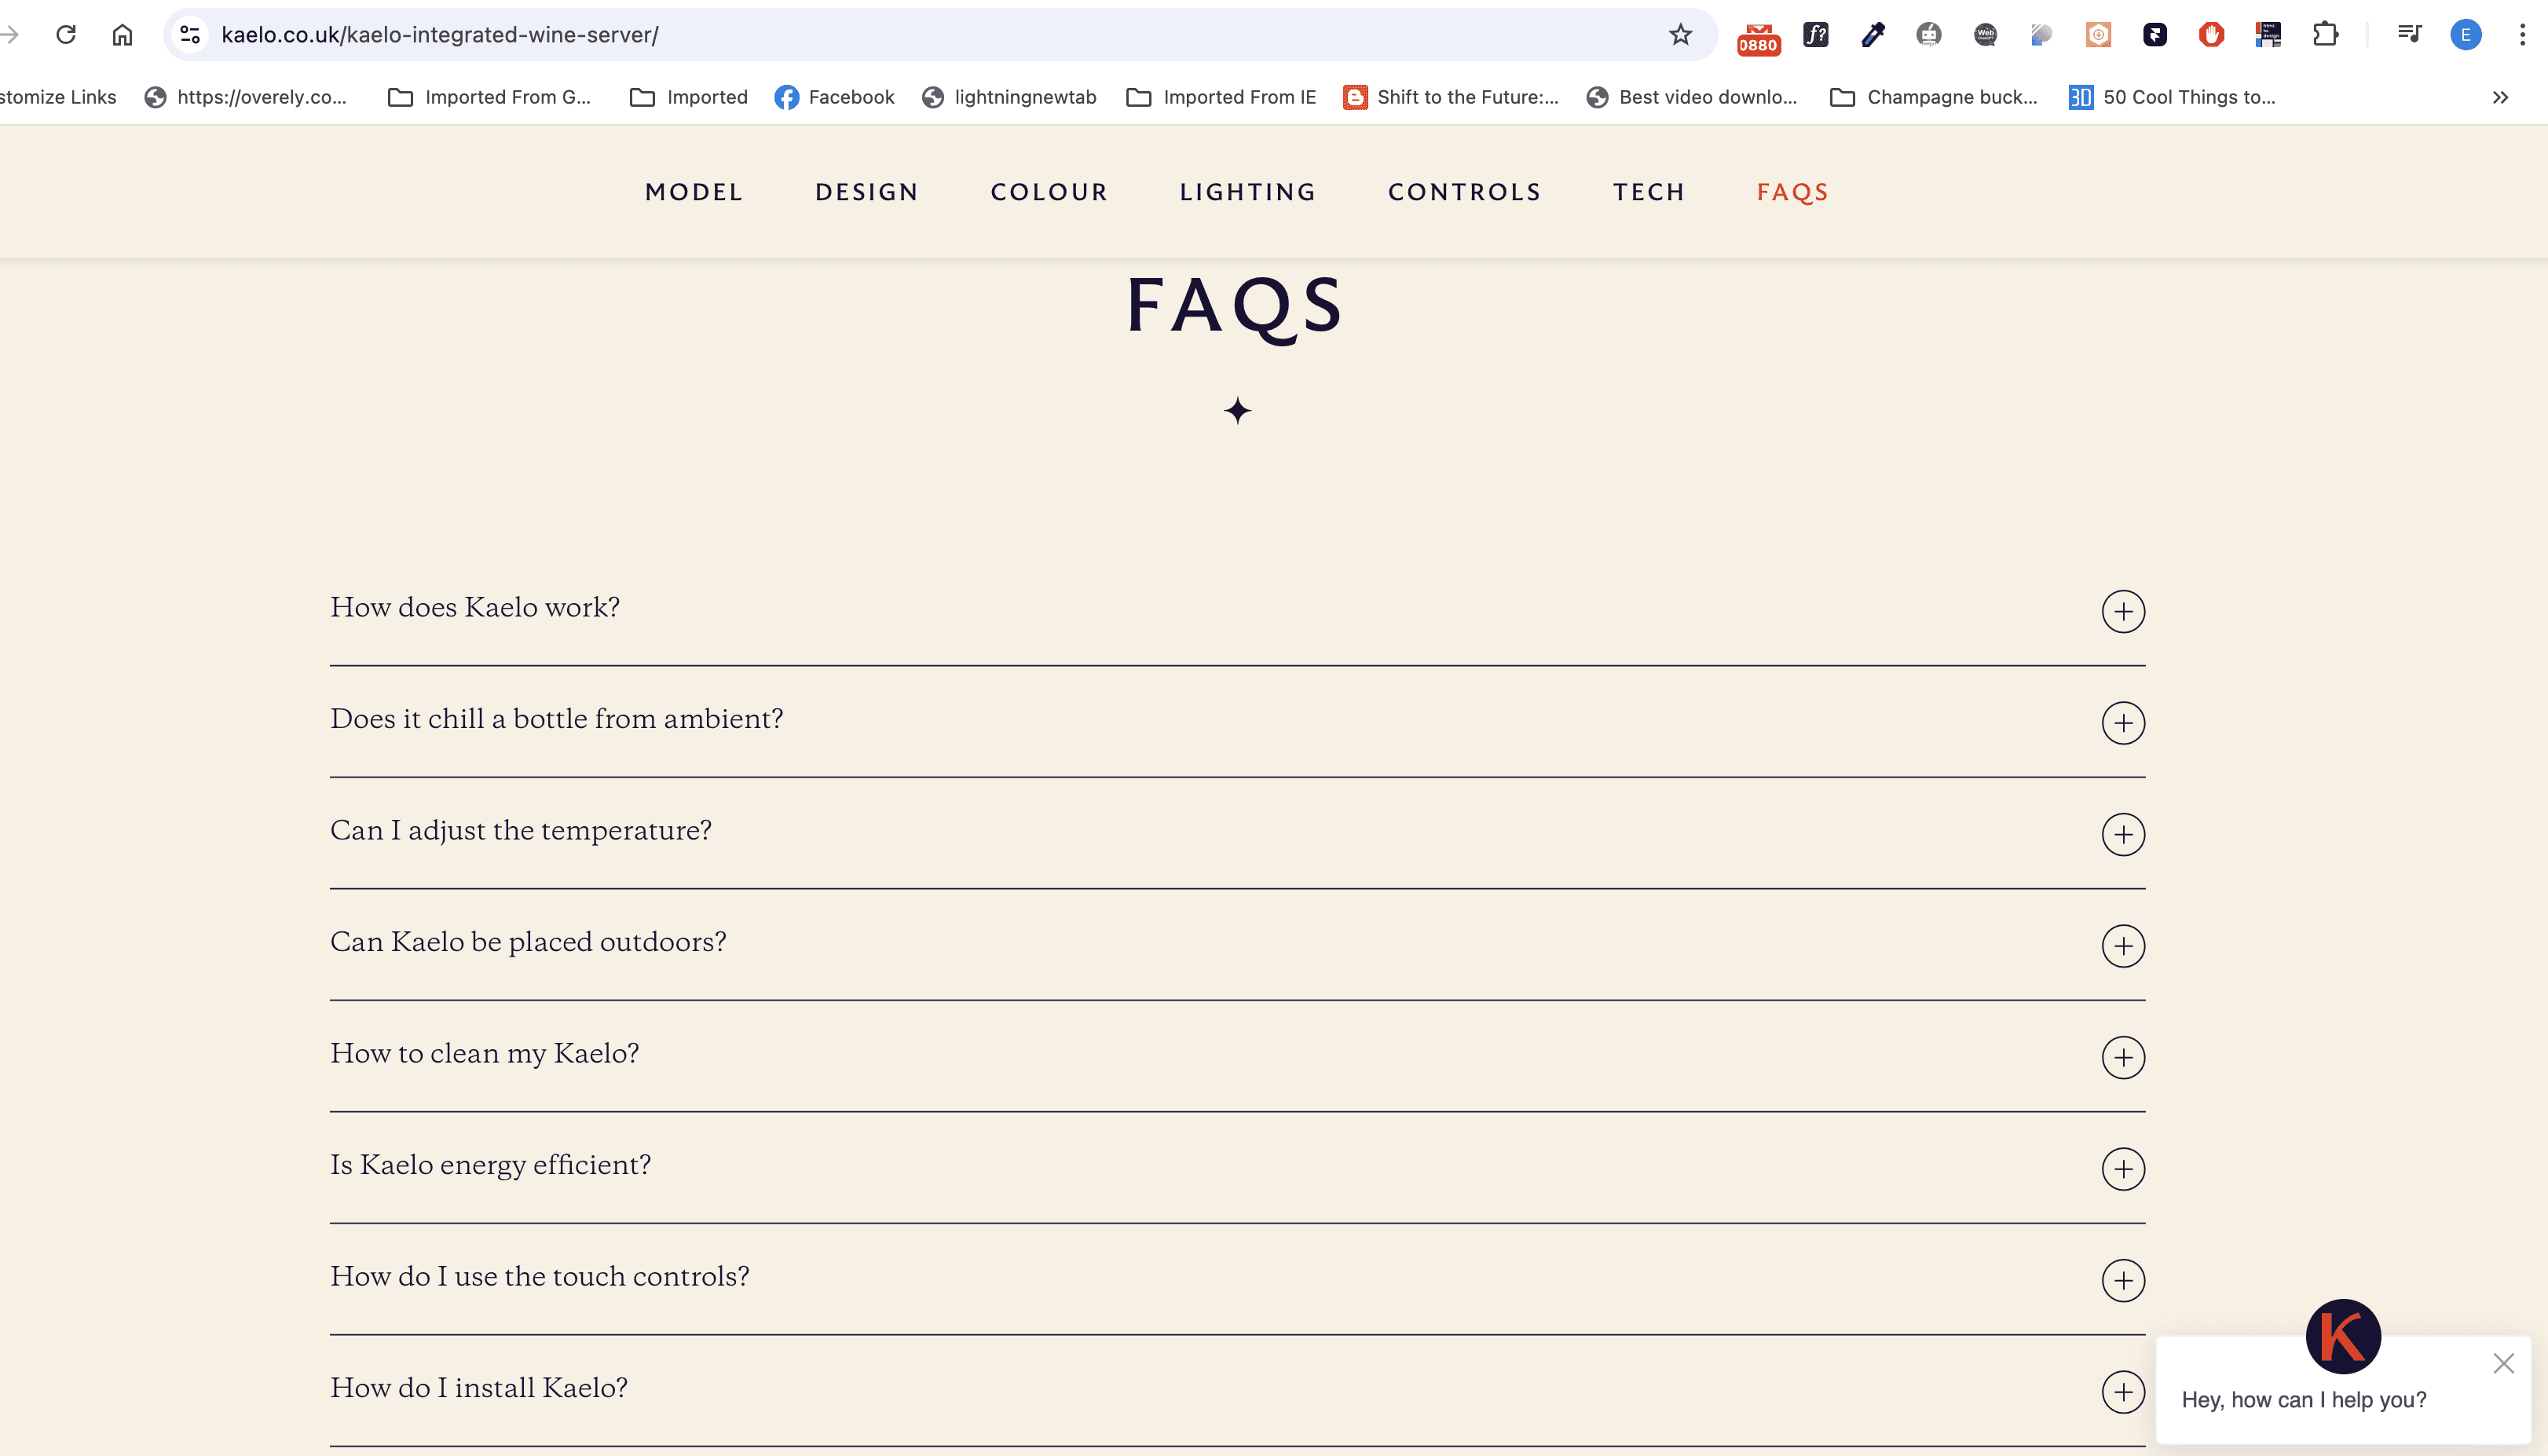
Task: Click the address bar URL
Action: pos(440,35)
